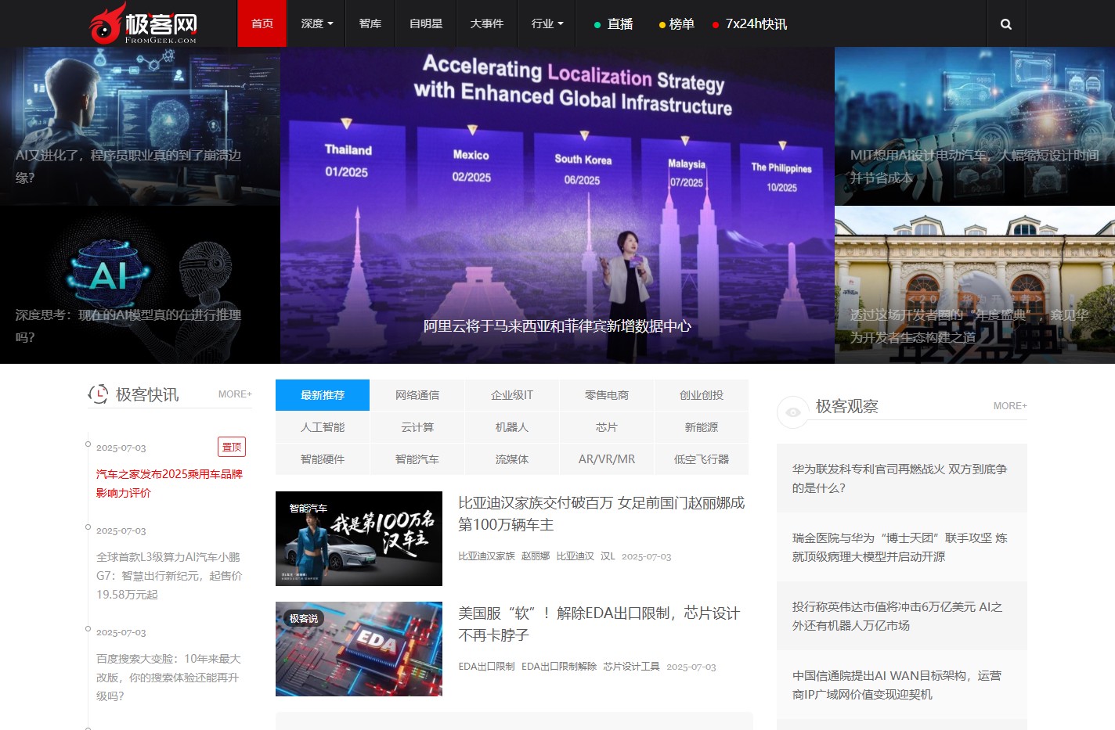Click the 比亚迪汉家族 tag
The image size is (1115, 730).
click(x=486, y=556)
